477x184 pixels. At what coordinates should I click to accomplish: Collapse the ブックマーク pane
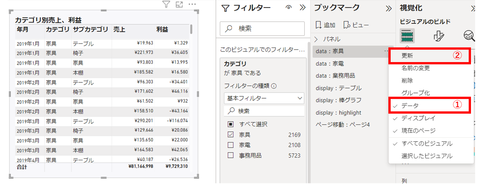pos(389,8)
